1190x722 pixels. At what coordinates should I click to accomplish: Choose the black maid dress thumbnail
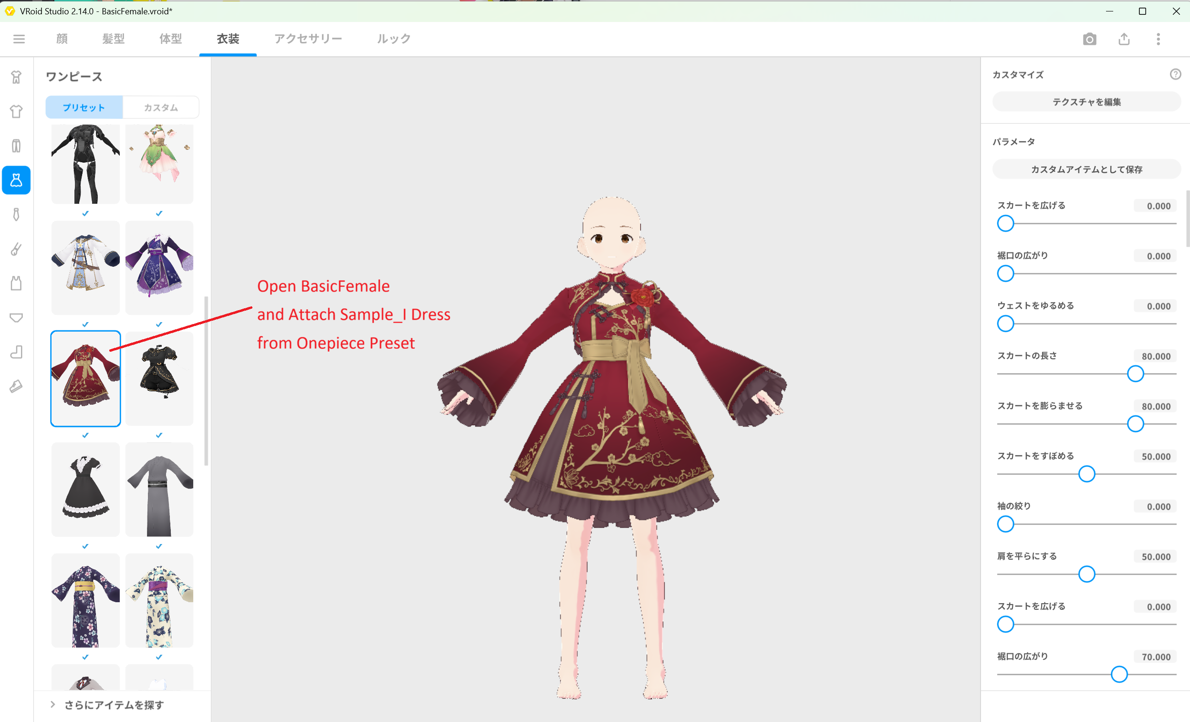85,489
